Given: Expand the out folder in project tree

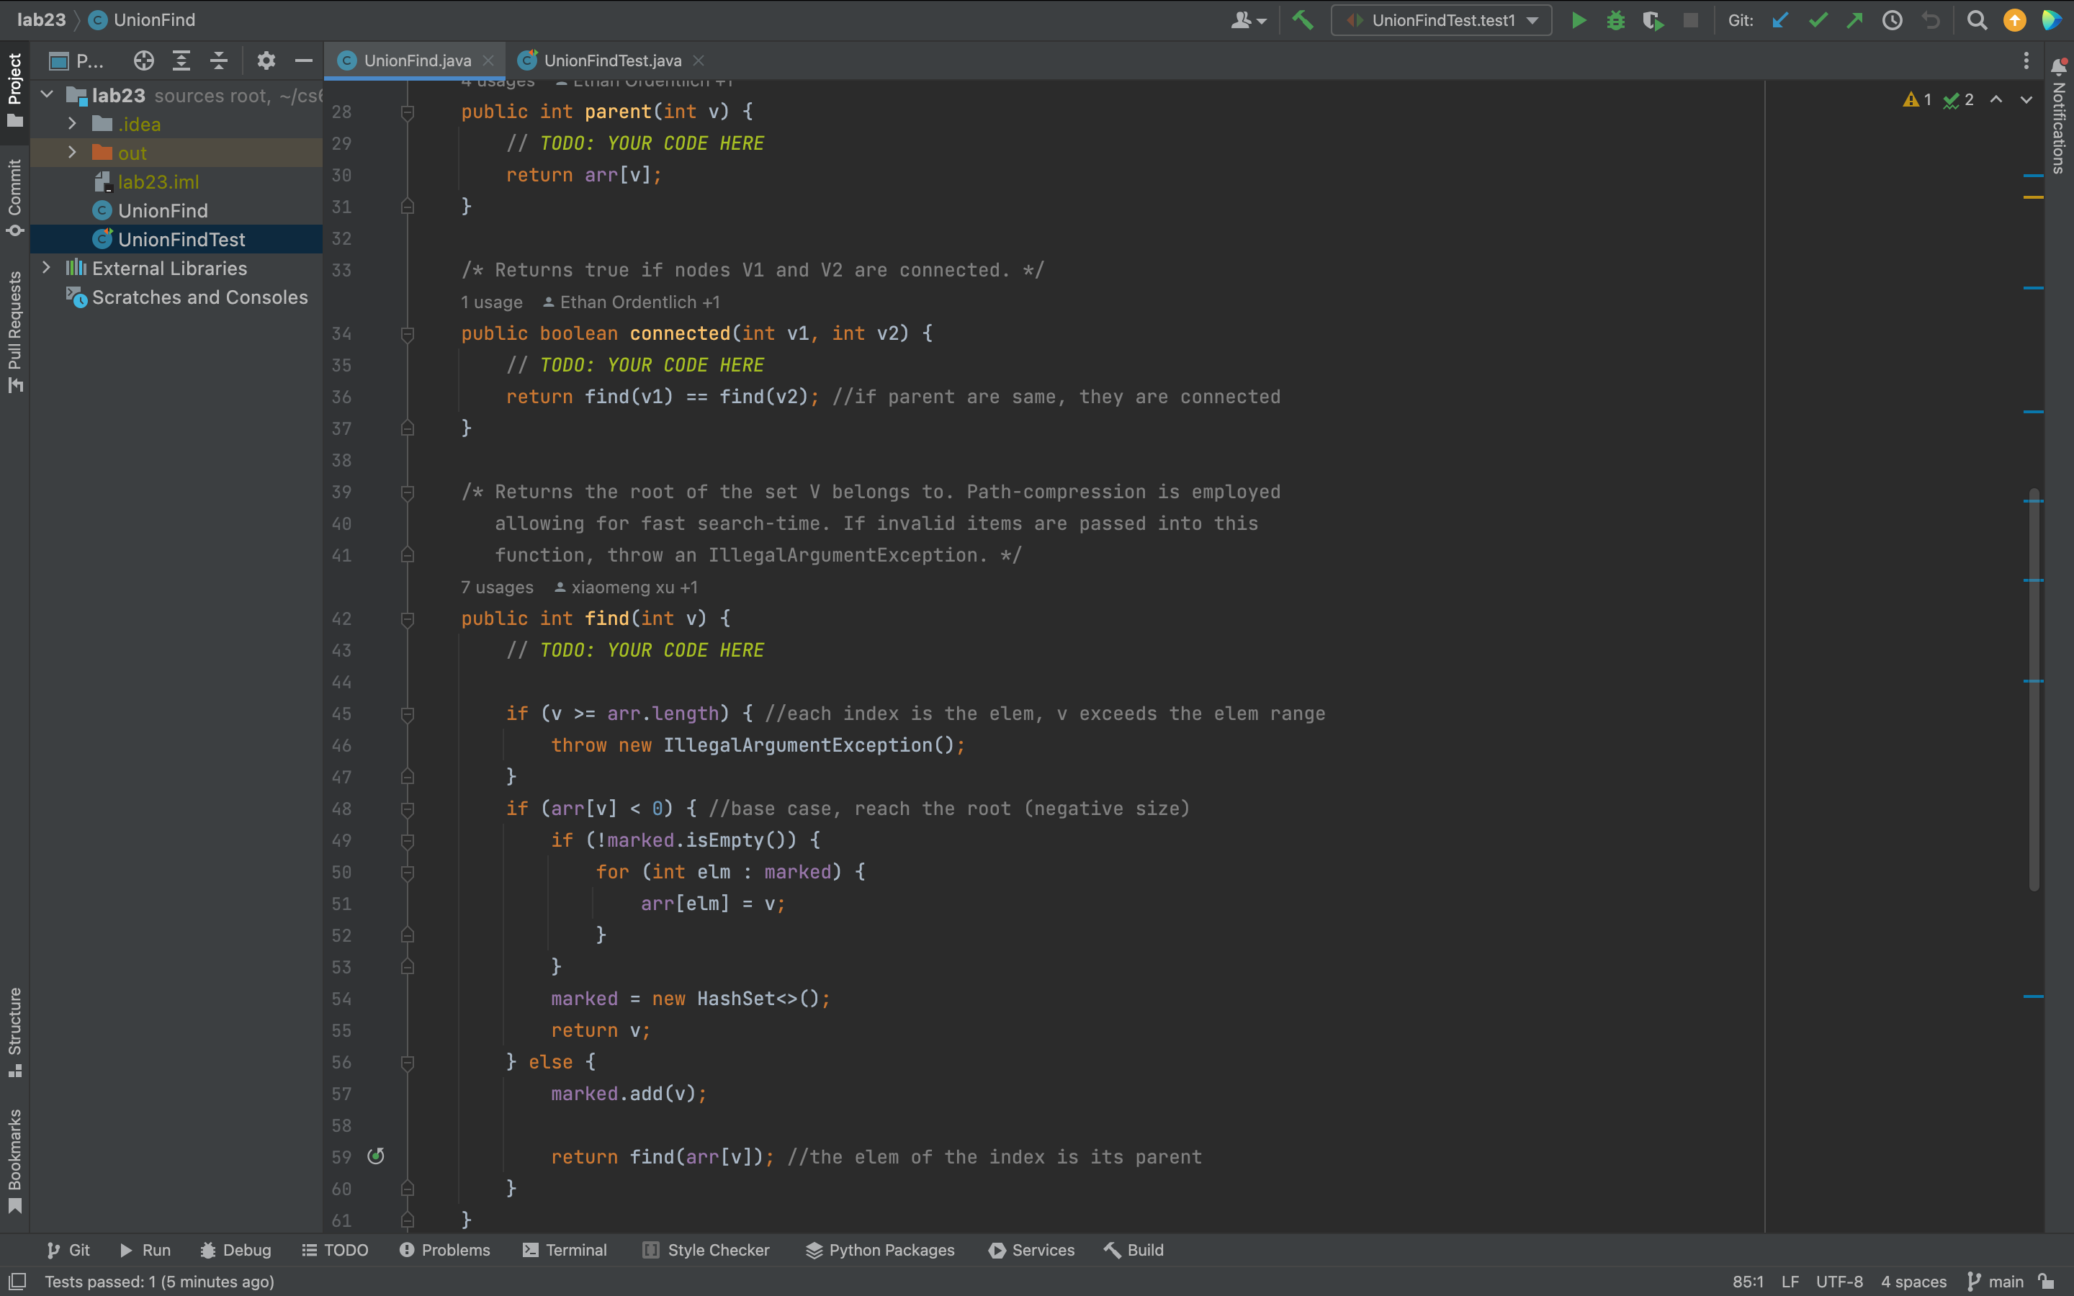Looking at the screenshot, I should (x=72, y=153).
